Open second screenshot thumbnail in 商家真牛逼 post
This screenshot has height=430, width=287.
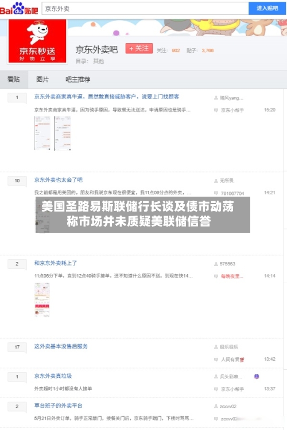[63, 133]
